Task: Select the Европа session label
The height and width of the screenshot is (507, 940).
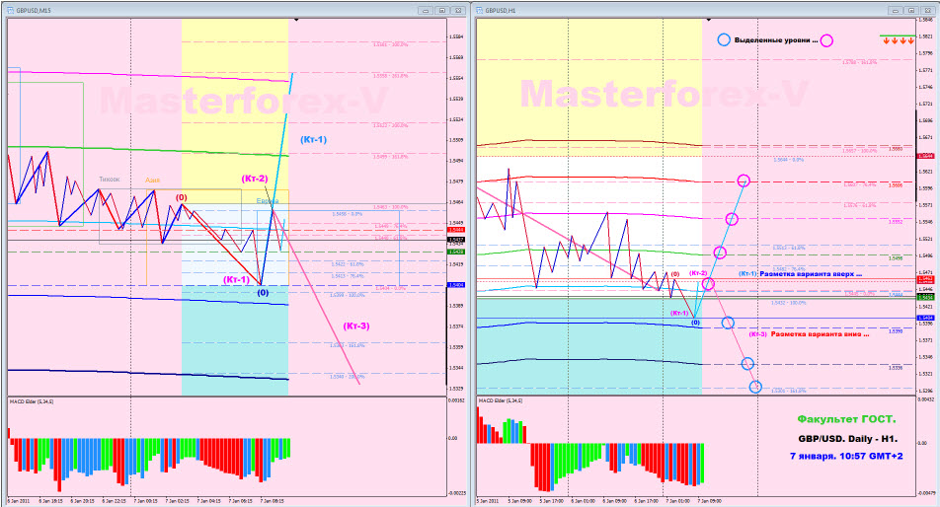Action: [x=267, y=200]
